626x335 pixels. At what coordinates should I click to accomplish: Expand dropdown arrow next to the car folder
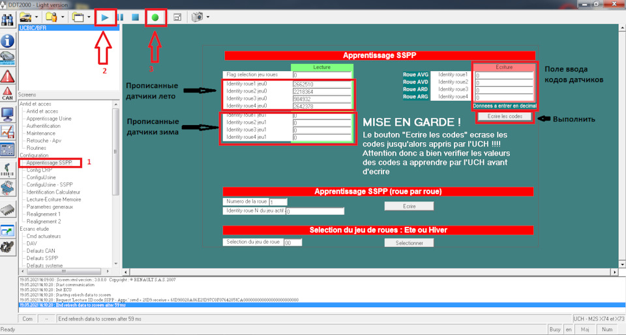[x=37, y=17]
